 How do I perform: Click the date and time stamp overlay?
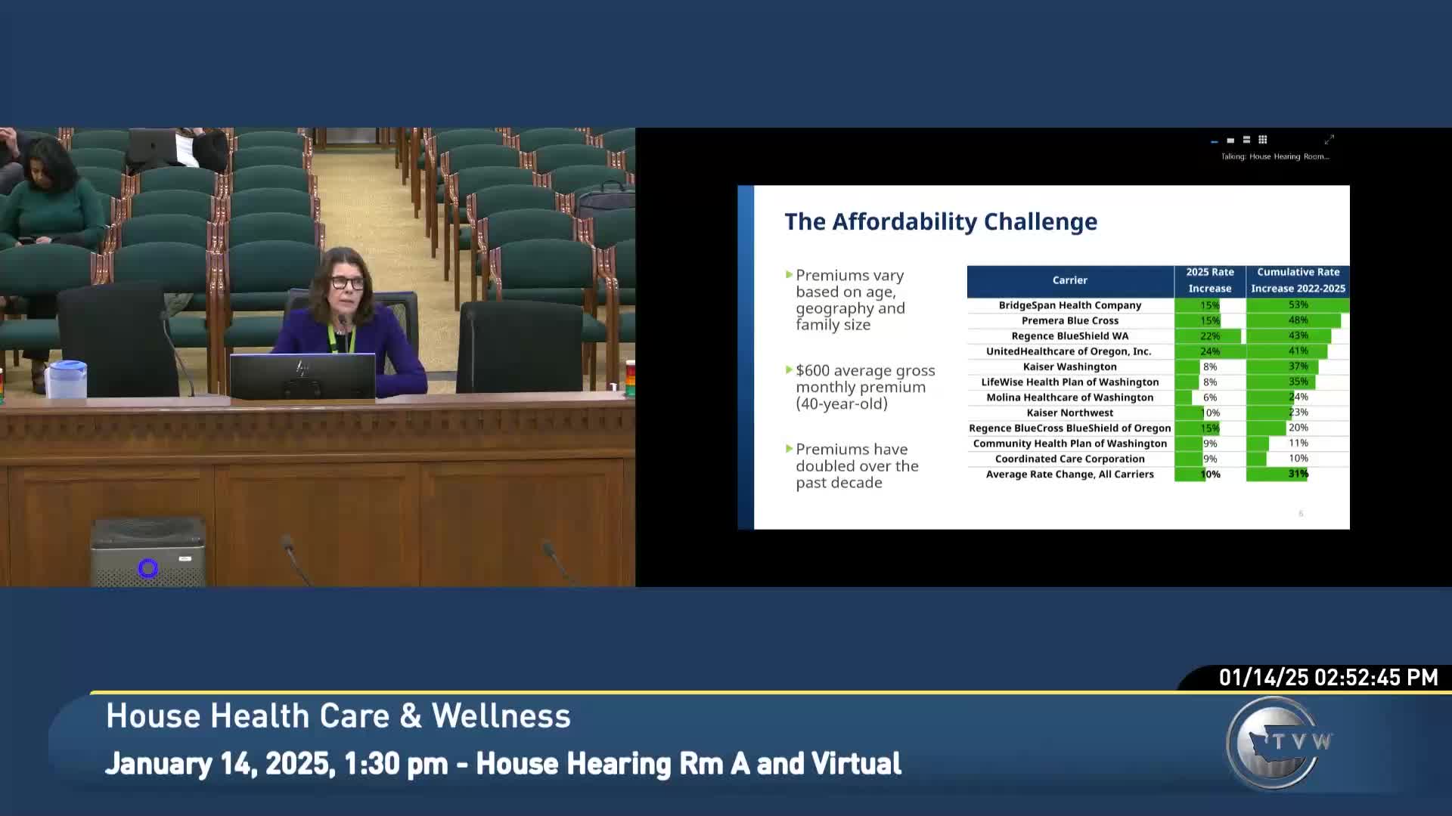[1328, 678]
